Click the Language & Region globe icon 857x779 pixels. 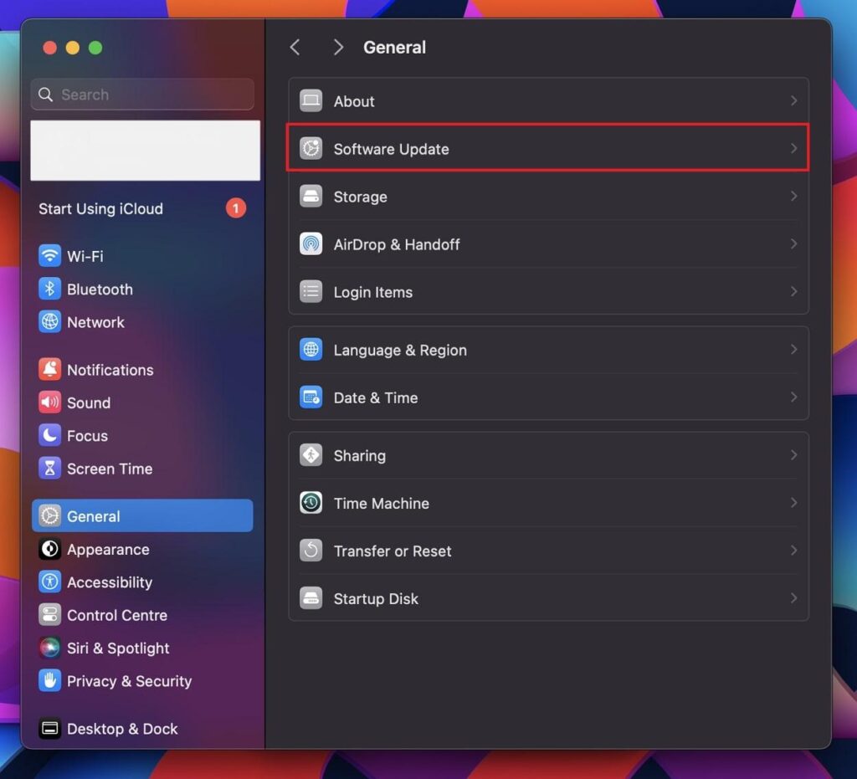coord(311,350)
